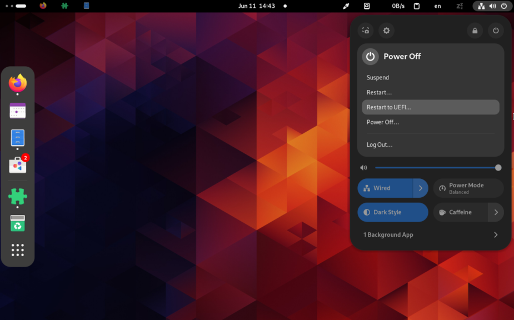Click the Firefox icon in top bar
The width and height of the screenshot is (514, 320).
tap(43, 6)
